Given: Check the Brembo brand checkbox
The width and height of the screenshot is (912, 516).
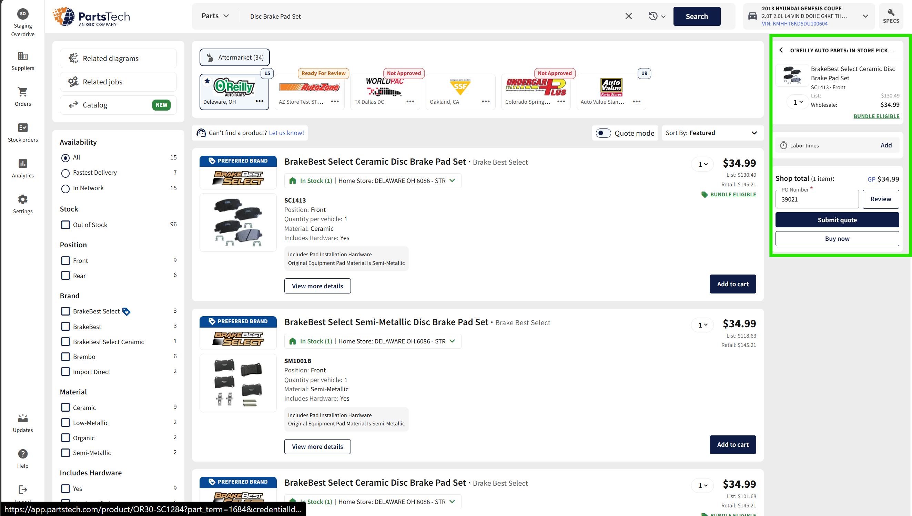Looking at the screenshot, I should [x=65, y=357].
